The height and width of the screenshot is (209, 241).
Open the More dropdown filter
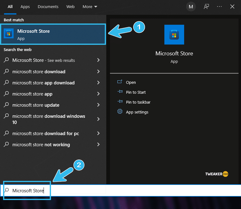(90, 6)
